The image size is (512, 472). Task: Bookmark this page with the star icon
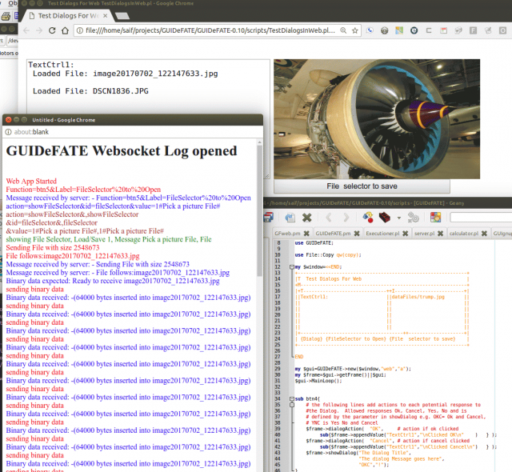click(355, 30)
